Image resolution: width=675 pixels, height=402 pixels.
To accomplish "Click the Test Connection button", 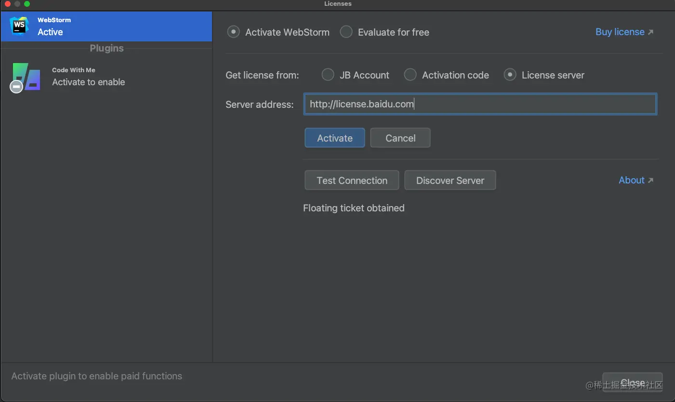I will point(352,181).
